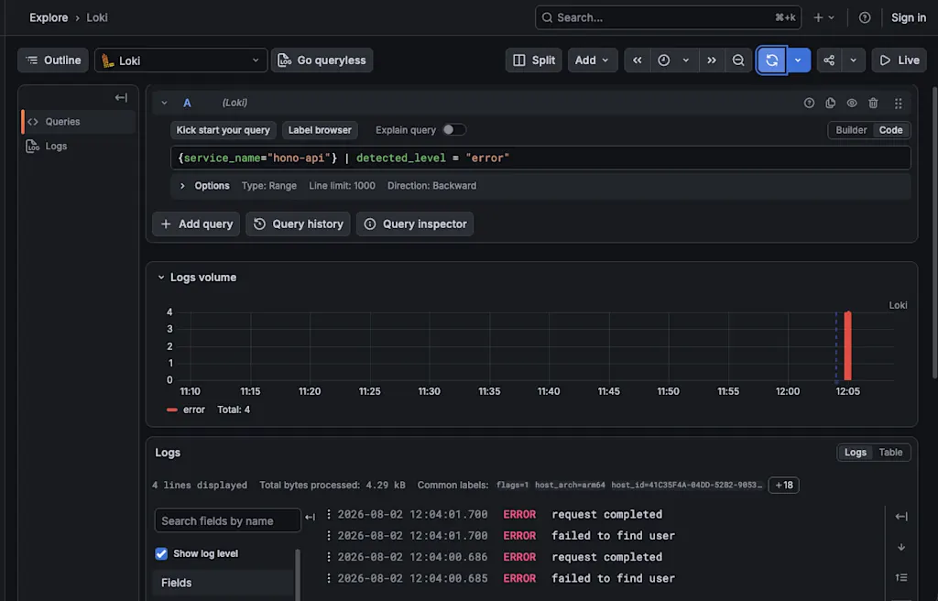Duplicate query A with the copy icon

(x=830, y=103)
